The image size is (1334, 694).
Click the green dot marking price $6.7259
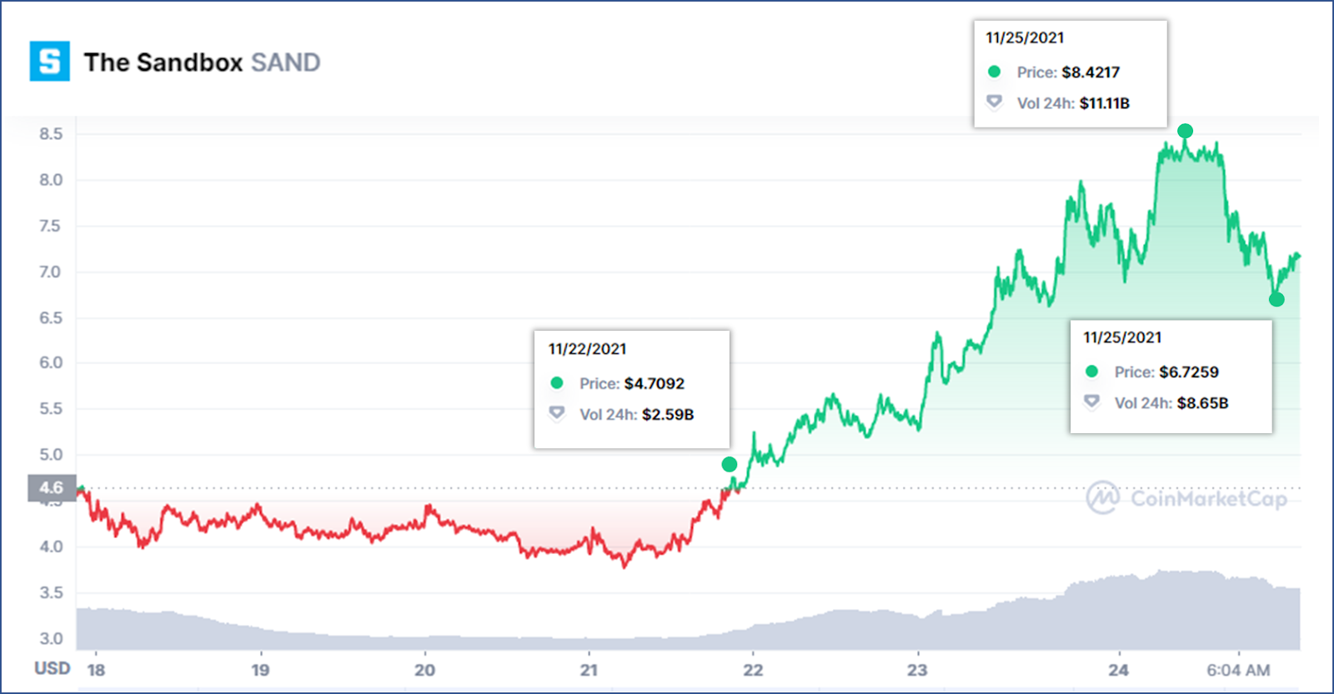[1276, 299]
